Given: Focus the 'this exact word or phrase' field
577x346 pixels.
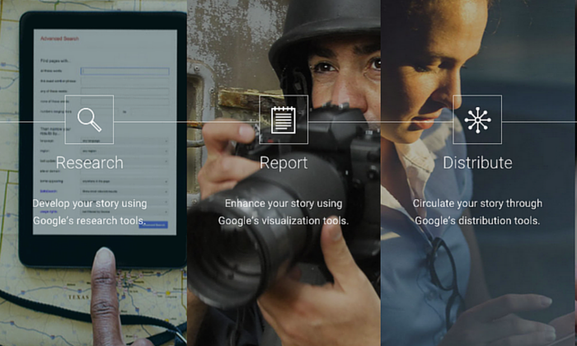Looking at the screenshot, I should tap(124, 82).
